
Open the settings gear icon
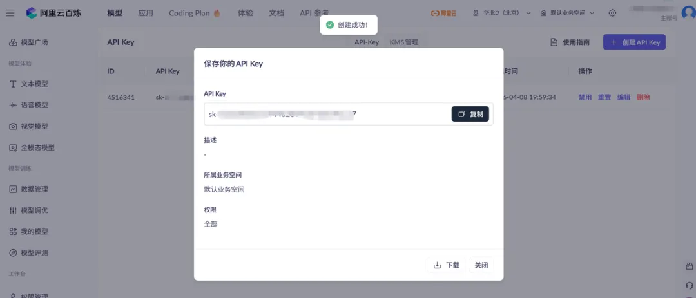click(613, 13)
